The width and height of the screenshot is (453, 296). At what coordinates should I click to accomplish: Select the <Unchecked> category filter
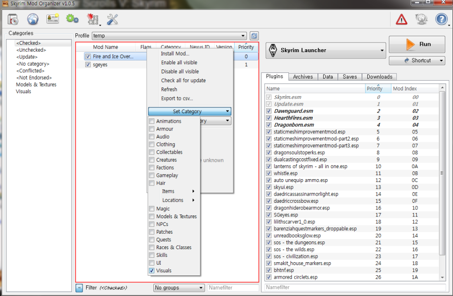tap(31, 50)
